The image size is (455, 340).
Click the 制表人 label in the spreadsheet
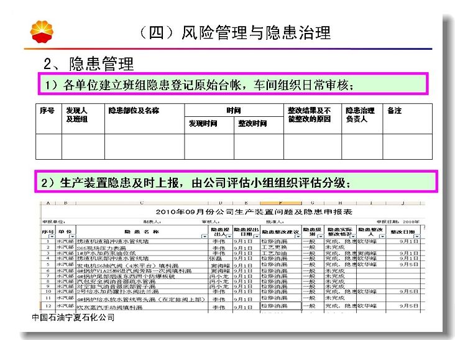[152, 222]
